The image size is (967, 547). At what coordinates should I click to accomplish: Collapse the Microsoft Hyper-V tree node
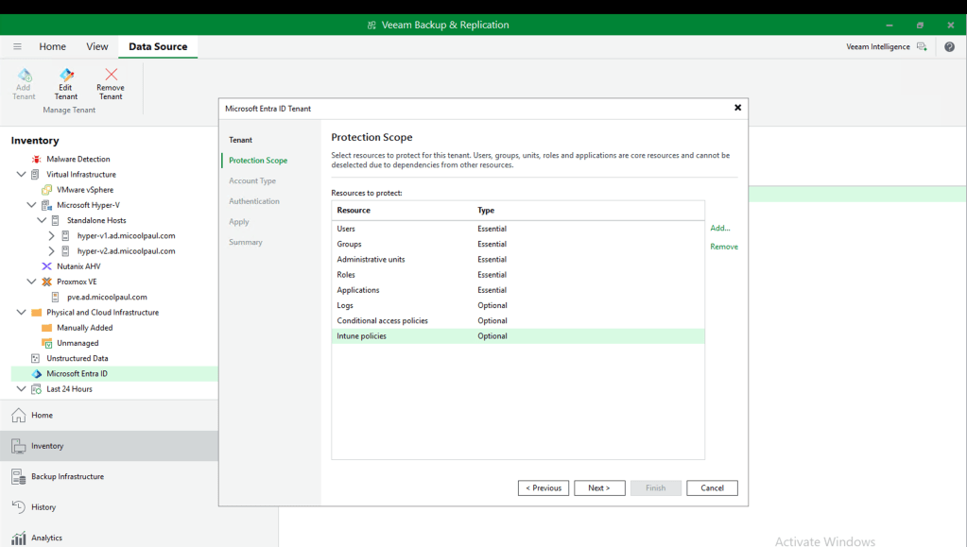31,205
